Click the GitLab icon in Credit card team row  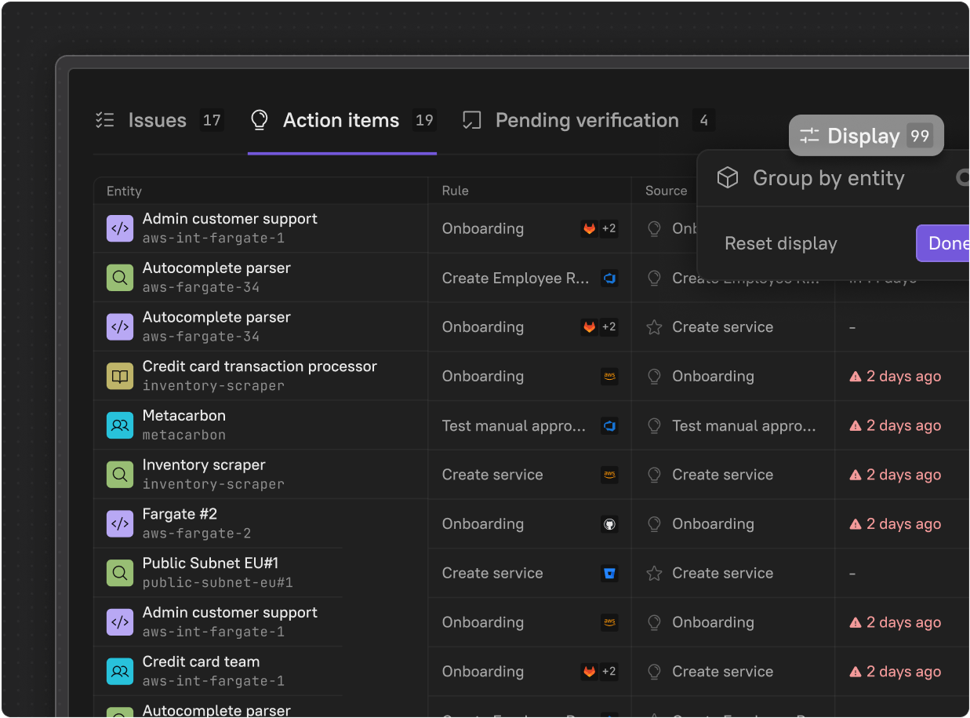point(589,672)
